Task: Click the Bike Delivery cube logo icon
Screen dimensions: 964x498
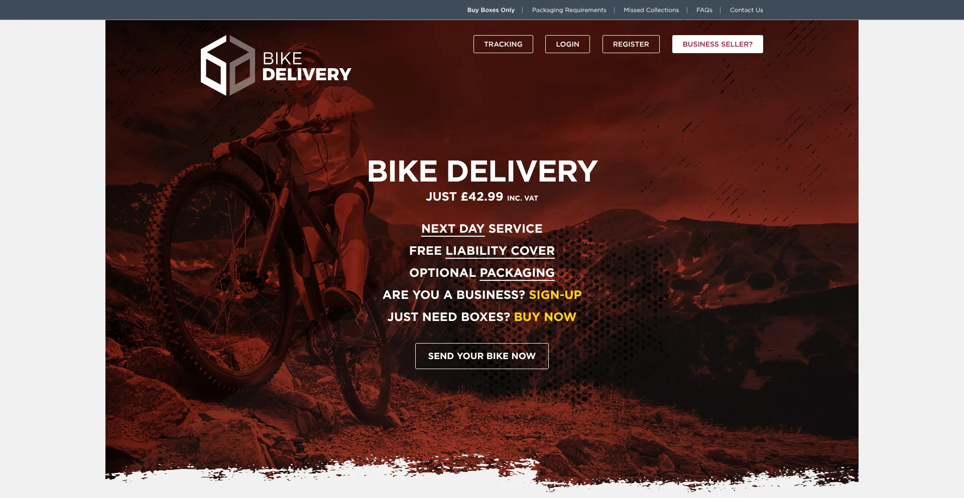Action: 228,65
